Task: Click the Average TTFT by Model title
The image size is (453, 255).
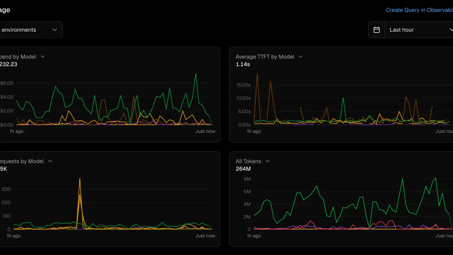Action: click(x=265, y=57)
